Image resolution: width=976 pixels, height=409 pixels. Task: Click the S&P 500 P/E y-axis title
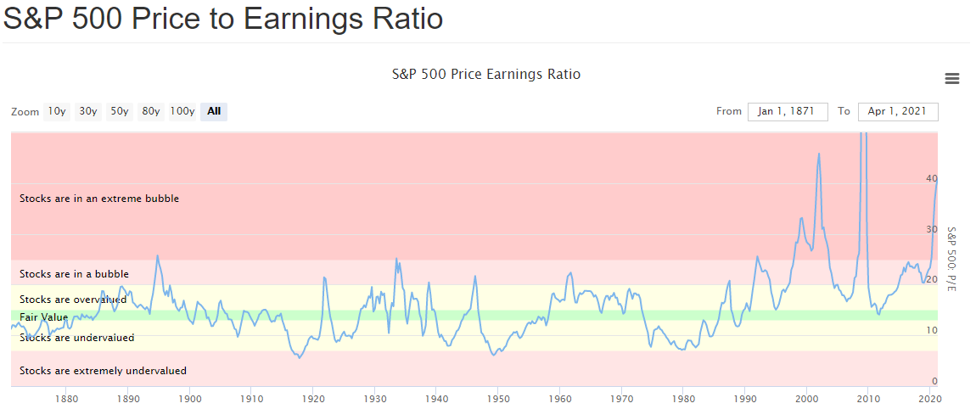(x=951, y=260)
